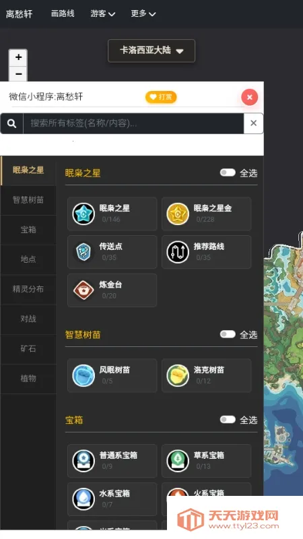Click the 传送点 0/35 label
This screenshot has width=303, height=539.
point(110,251)
